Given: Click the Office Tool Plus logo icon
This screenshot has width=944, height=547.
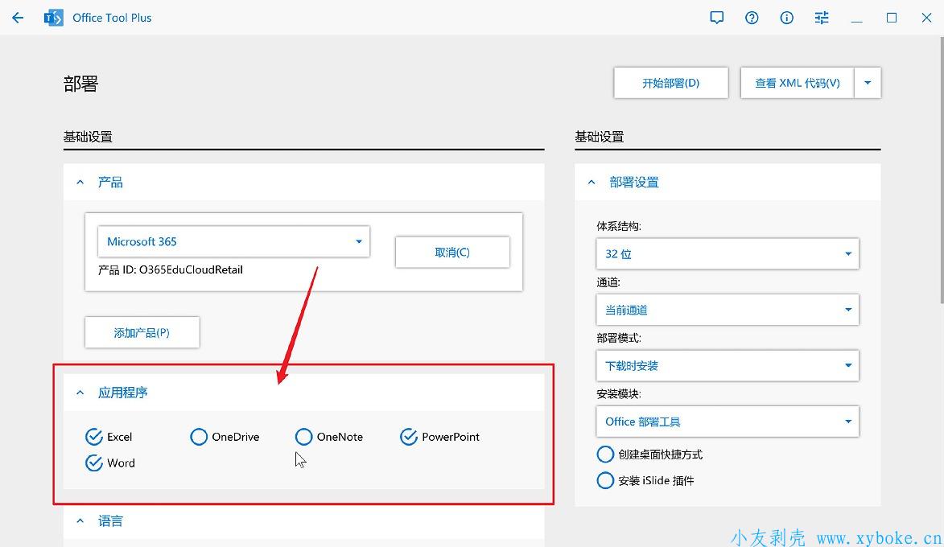Looking at the screenshot, I should 54,18.
